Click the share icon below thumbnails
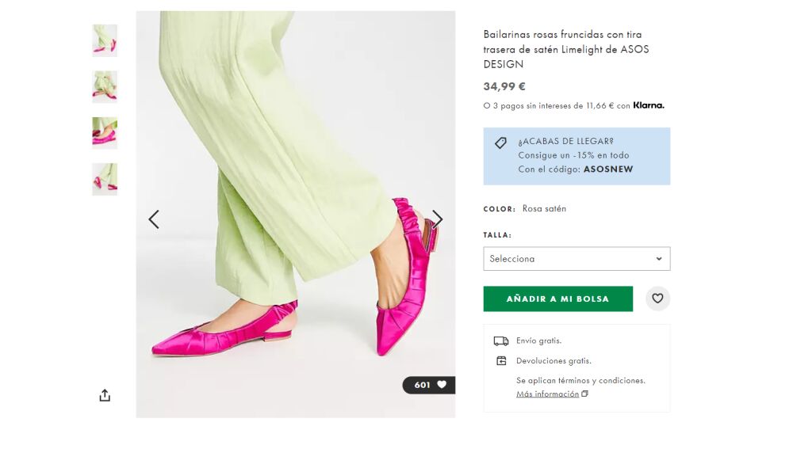Screen dimensions: 793x449 (x=105, y=395)
